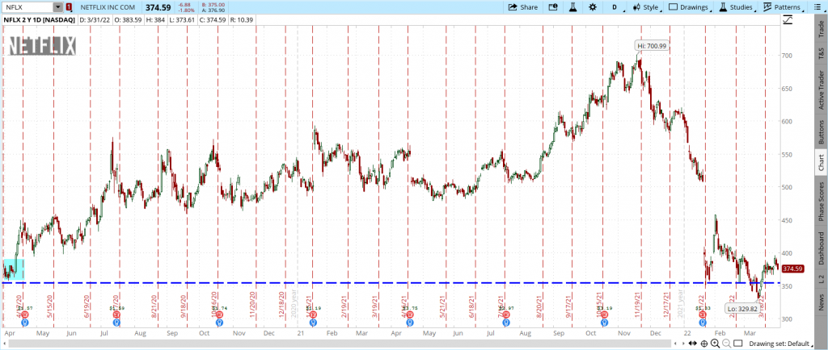
Task: Open the list menu icon at toolbar end
Action: click(817, 7)
